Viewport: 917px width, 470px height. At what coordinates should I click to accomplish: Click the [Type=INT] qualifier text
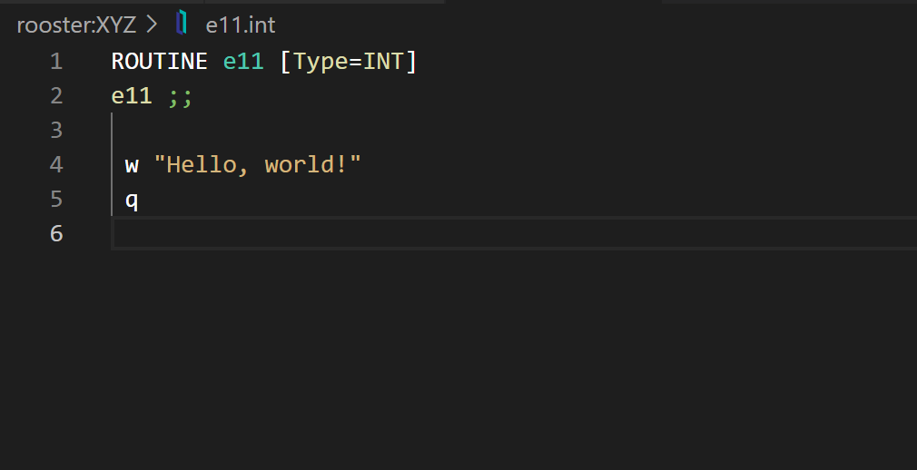pyautogui.click(x=348, y=62)
